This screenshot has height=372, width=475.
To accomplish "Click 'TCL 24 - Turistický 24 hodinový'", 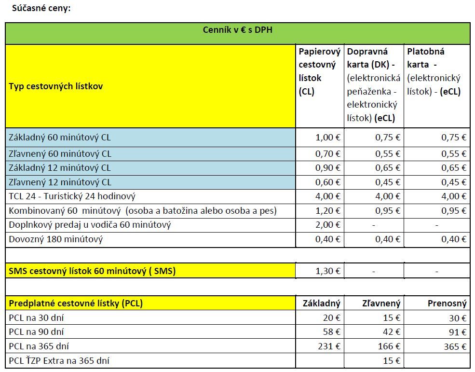I will 72,196.
